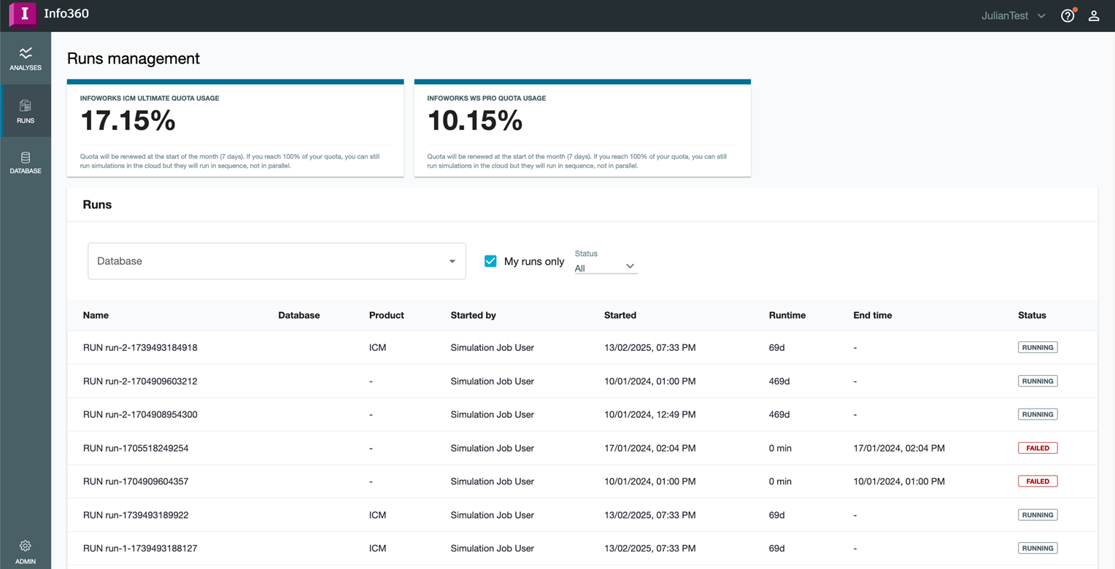Click FAILED status badge for run-1704909604357
The image size is (1115, 569).
coord(1038,481)
